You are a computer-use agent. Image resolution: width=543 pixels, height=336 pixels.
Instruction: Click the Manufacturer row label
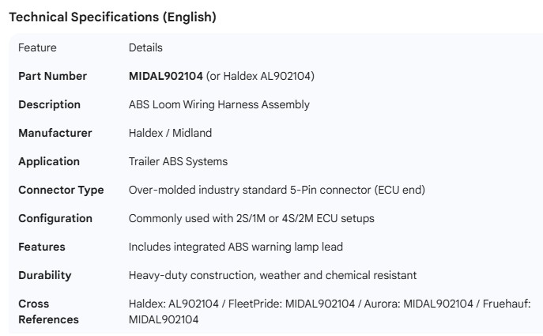click(x=55, y=133)
